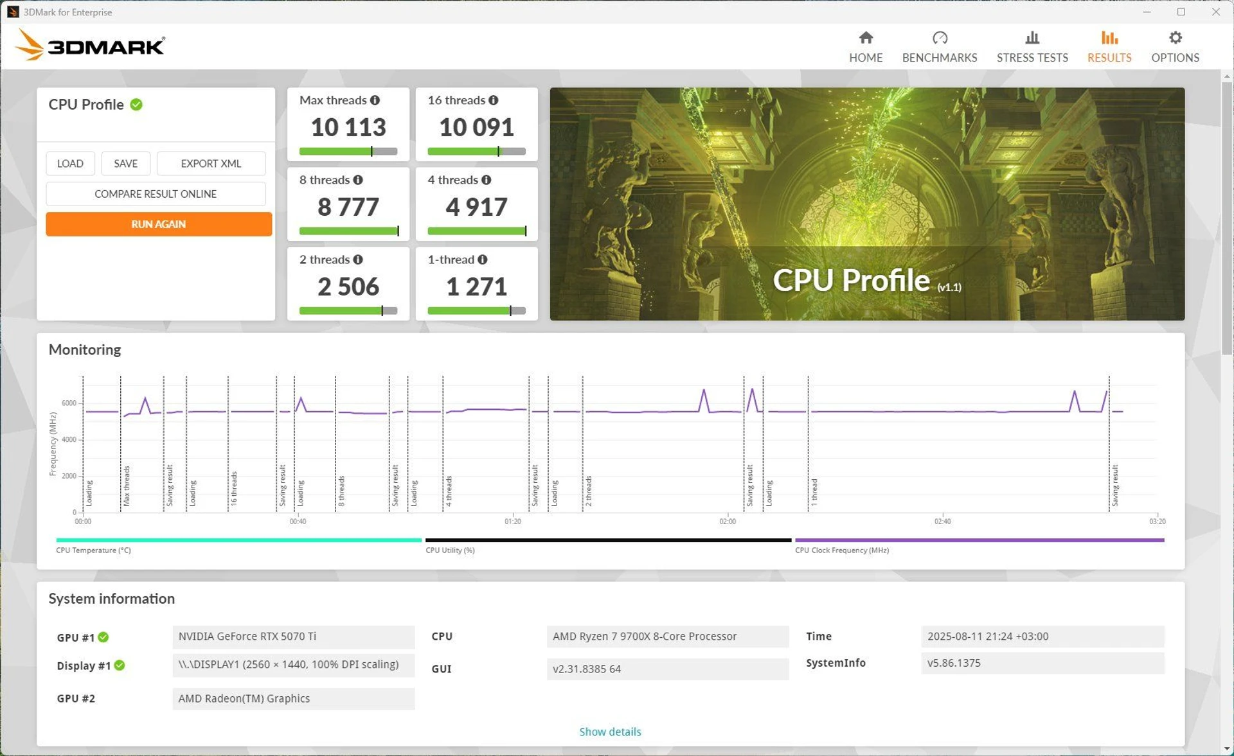The height and width of the screenshot is (756, 1234).
Task: Click the info icon beside 1-thread
Action: [482, 259]
